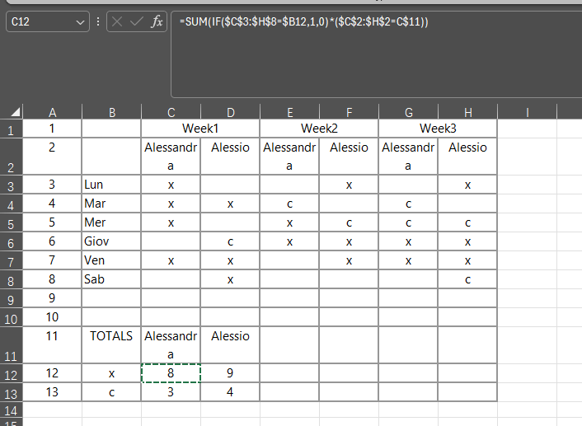582x426 pixels.
Task: Select the c in Mar row Week2 Alessandra
Action: 289,204
